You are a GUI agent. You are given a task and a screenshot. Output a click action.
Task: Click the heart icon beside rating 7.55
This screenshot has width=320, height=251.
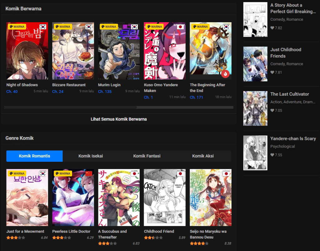pos(272,155)
